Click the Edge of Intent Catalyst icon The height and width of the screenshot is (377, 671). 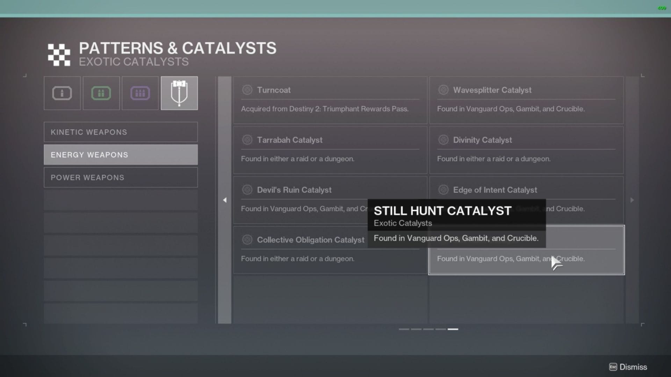coord(443,190)
